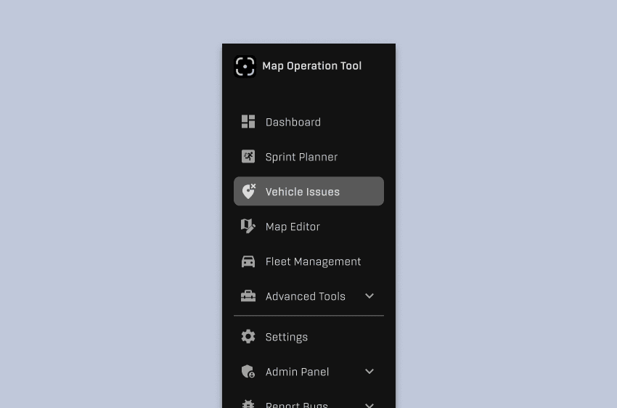The width and height of the screenshot is (617, 408).
Task: Click the Fleet Management car icon
Action: [x=248, y=261]
